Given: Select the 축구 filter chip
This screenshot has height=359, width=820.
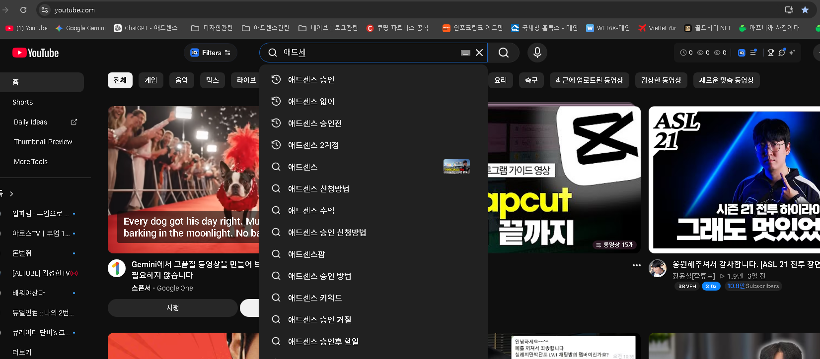Looking at the screenshot, I should [531, 80].
